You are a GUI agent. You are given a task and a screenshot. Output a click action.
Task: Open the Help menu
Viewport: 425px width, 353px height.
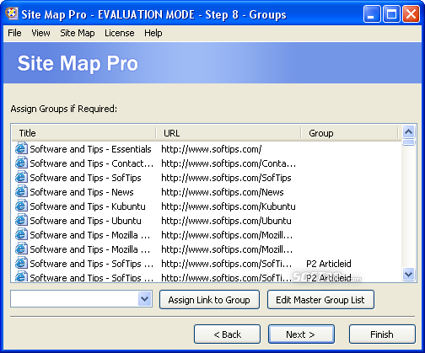pyautogui.click(x=153, y=33)
